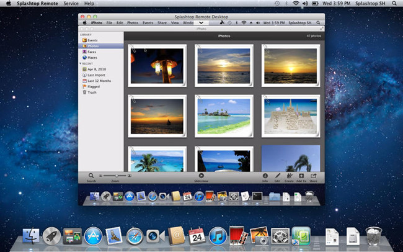Click the small thumbnail icon left of Zoom slider
Screen dimensions: 403x252
100,176
